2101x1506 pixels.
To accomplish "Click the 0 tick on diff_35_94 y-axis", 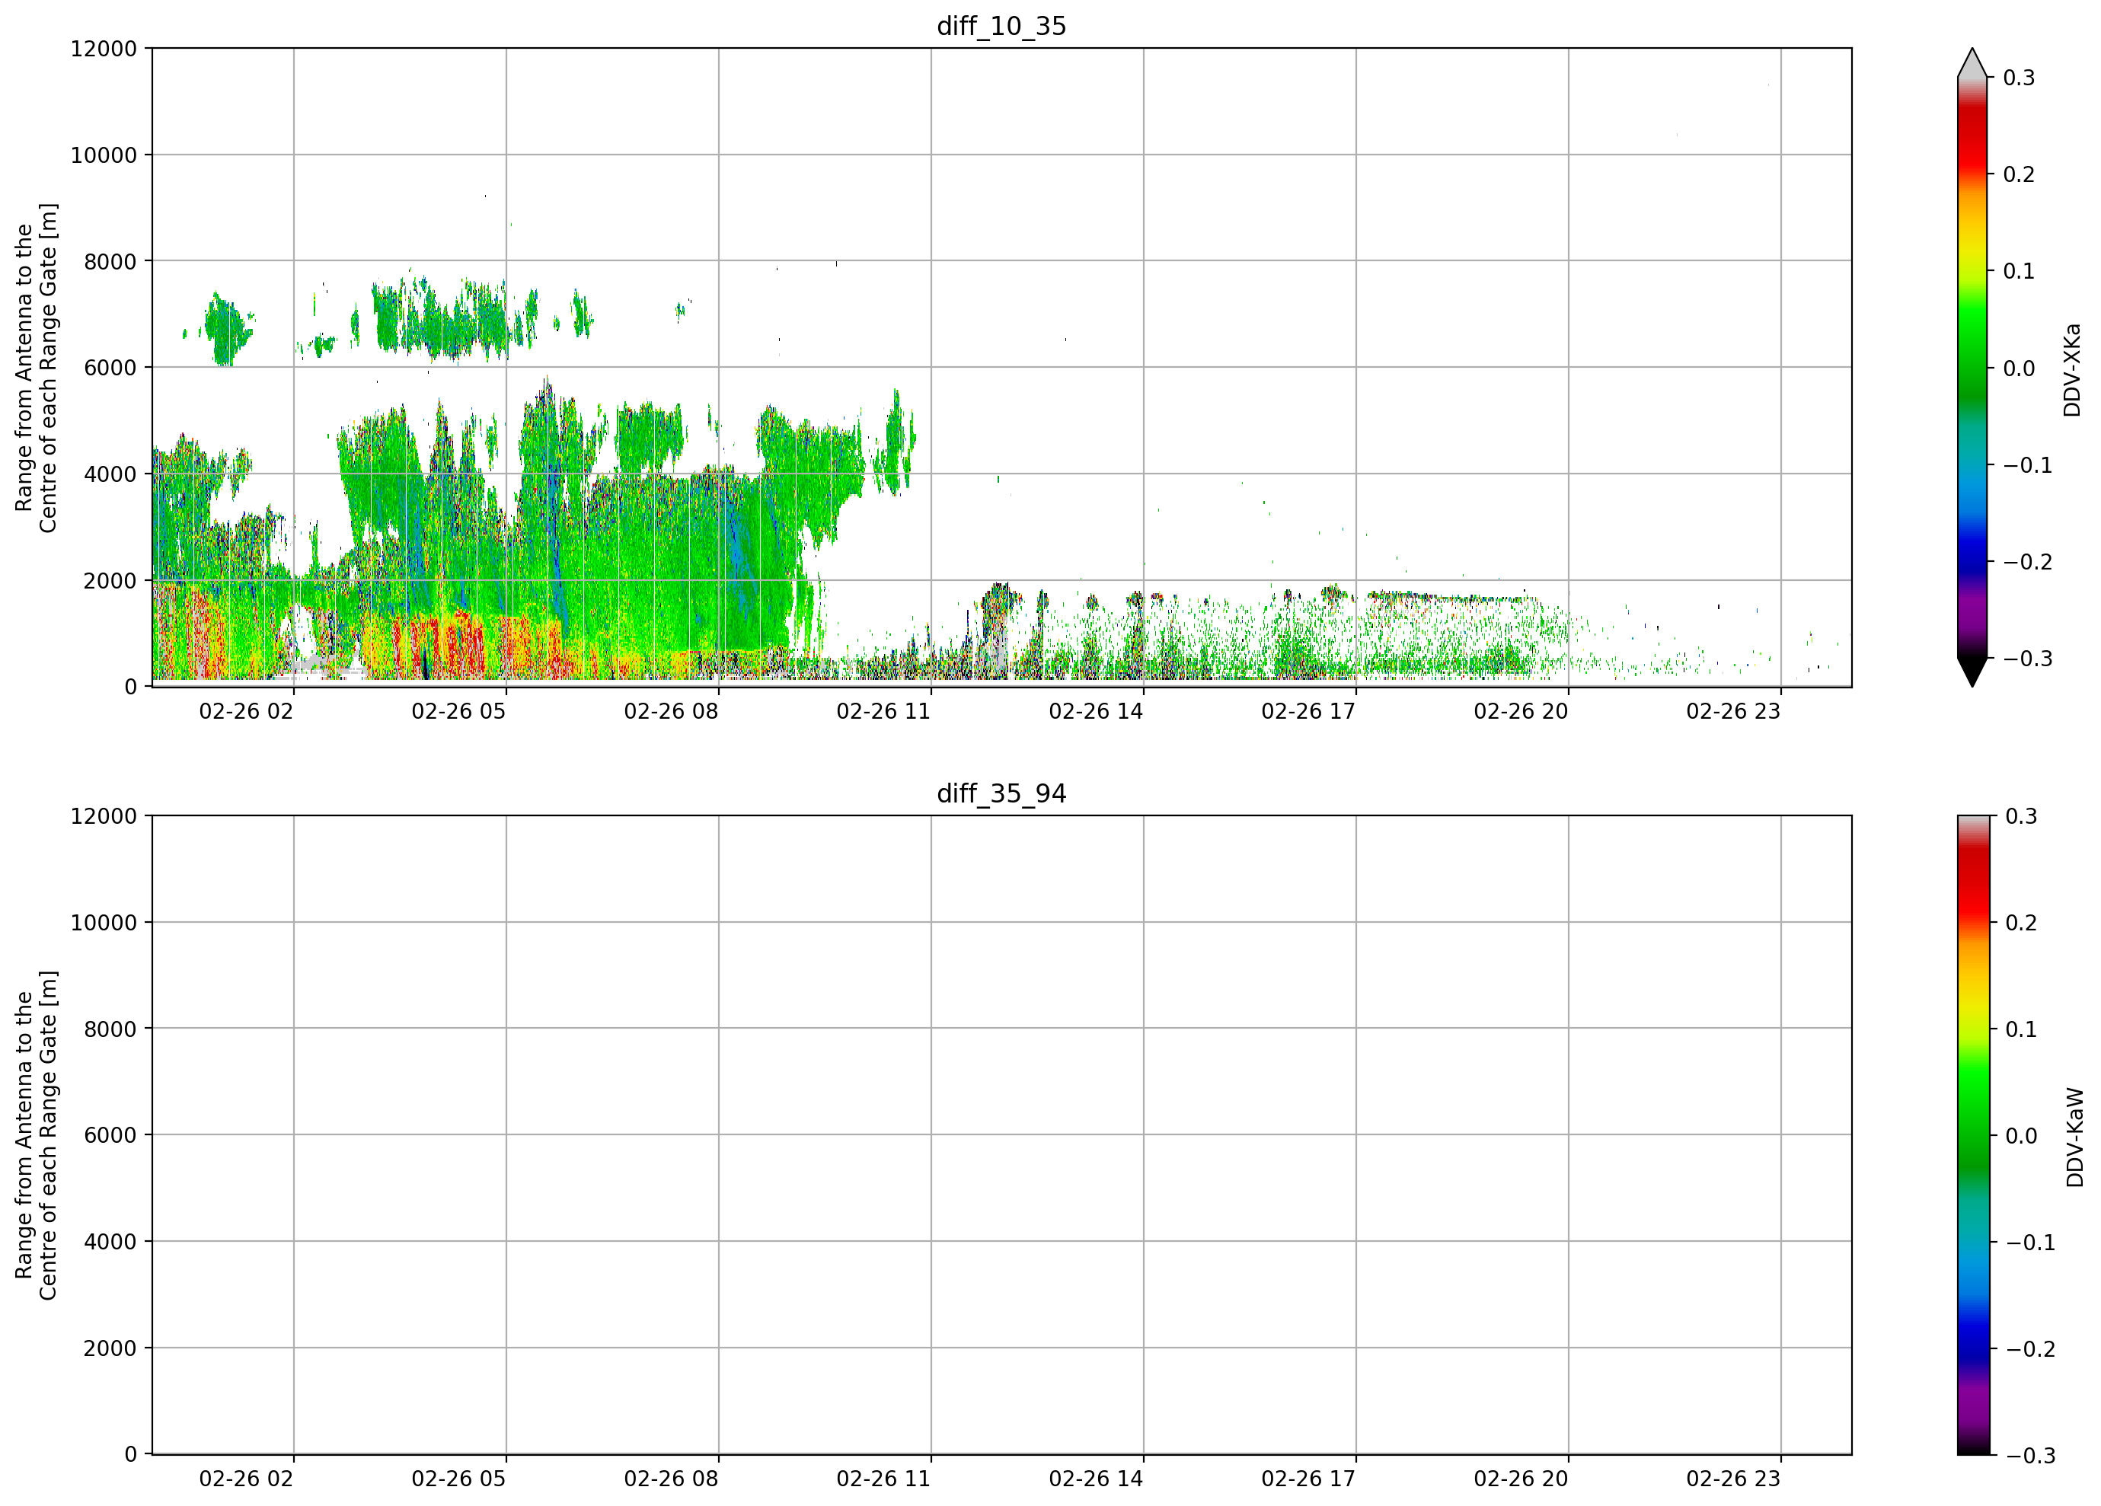I will [131, 1454].
